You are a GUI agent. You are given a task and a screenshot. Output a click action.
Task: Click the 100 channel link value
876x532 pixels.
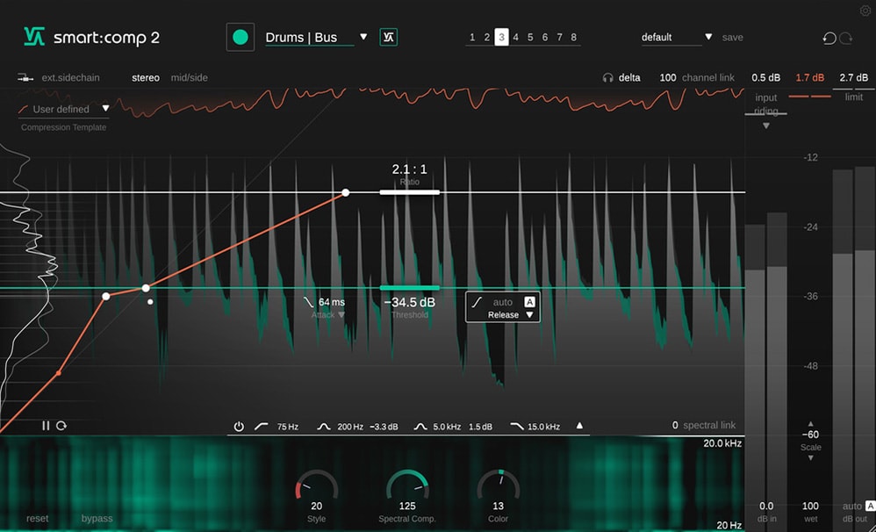tap(668, 77)
